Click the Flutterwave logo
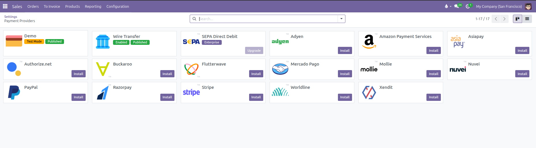This screenshot has width=536, height=148. (191, 69)
